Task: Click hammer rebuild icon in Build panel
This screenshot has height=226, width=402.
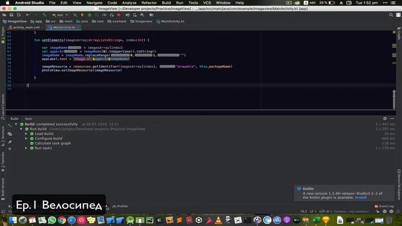Action: 10,126
